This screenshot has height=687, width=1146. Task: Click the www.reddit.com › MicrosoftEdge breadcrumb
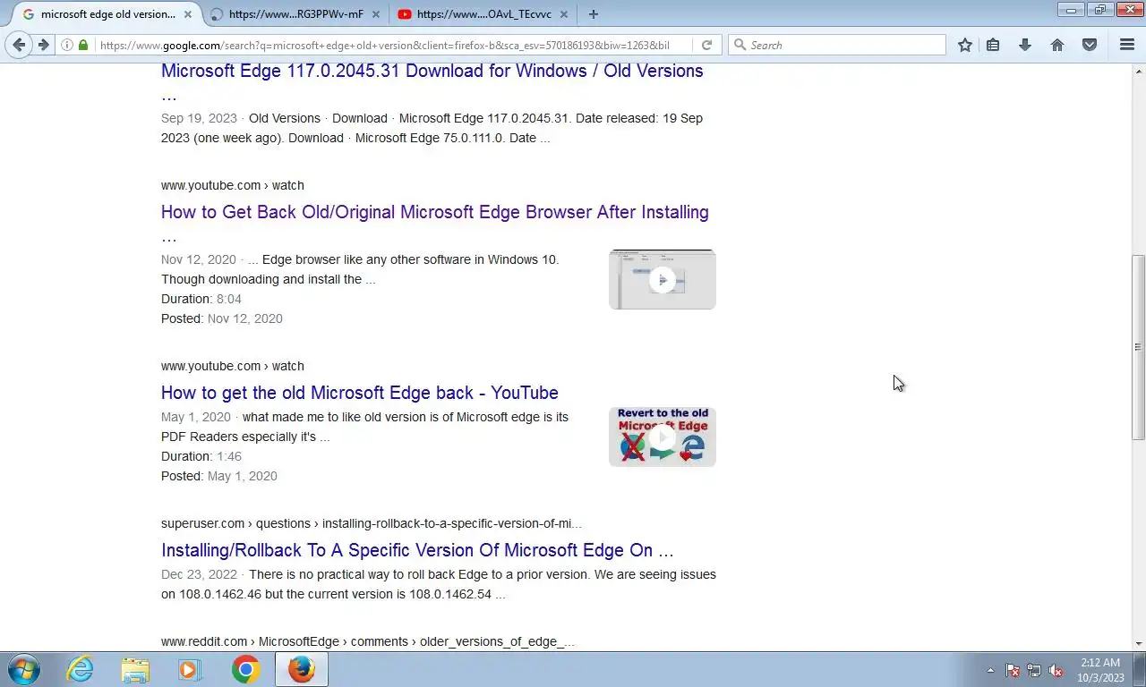[x=368, y=641]
